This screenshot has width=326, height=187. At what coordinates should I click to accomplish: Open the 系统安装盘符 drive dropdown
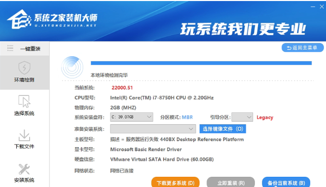[132, 117]
